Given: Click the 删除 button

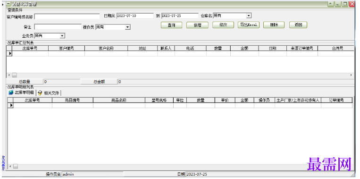Looking at the screenshot, I should tap(274, 25).
